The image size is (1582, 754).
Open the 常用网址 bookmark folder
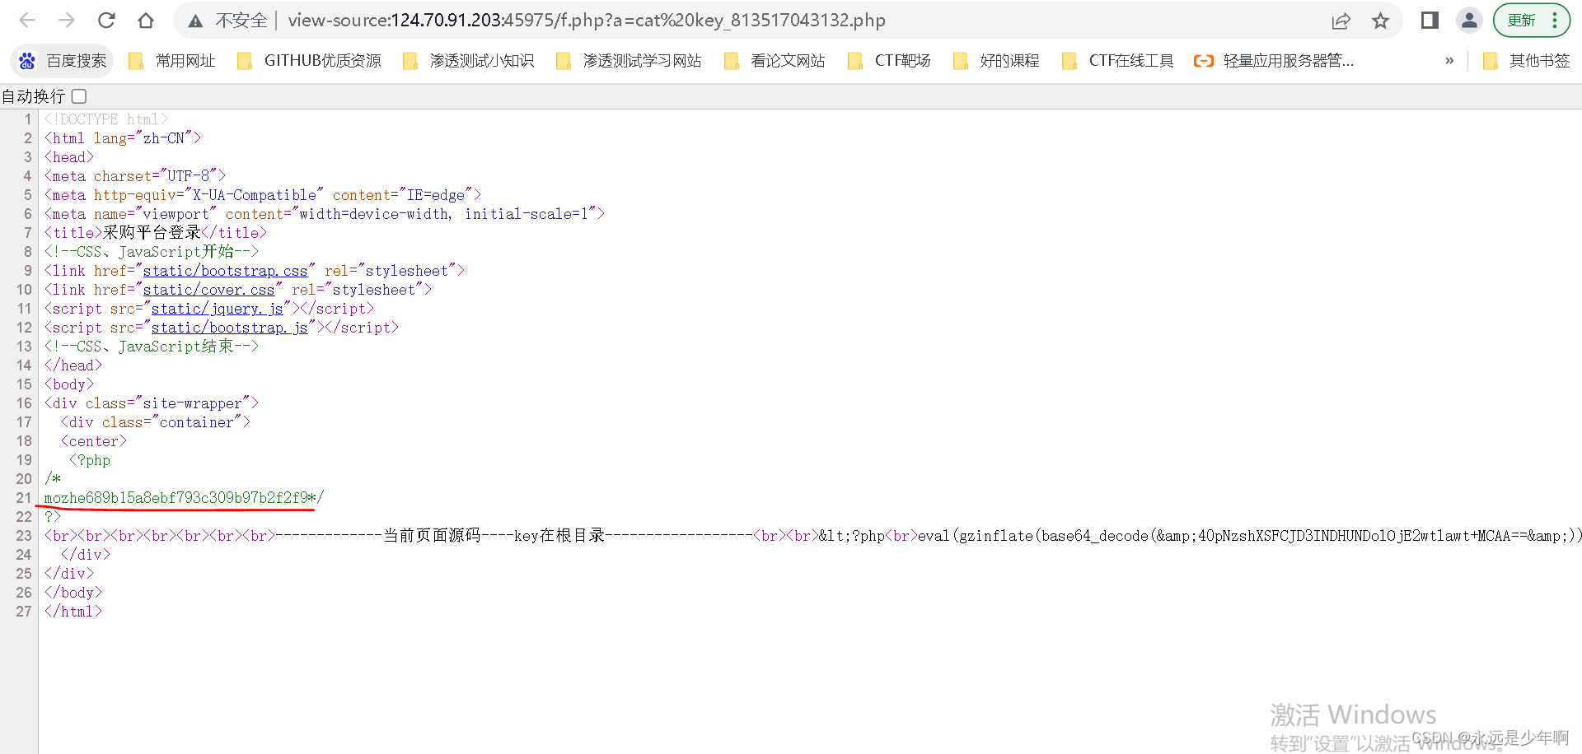click(x=172, y=61)
